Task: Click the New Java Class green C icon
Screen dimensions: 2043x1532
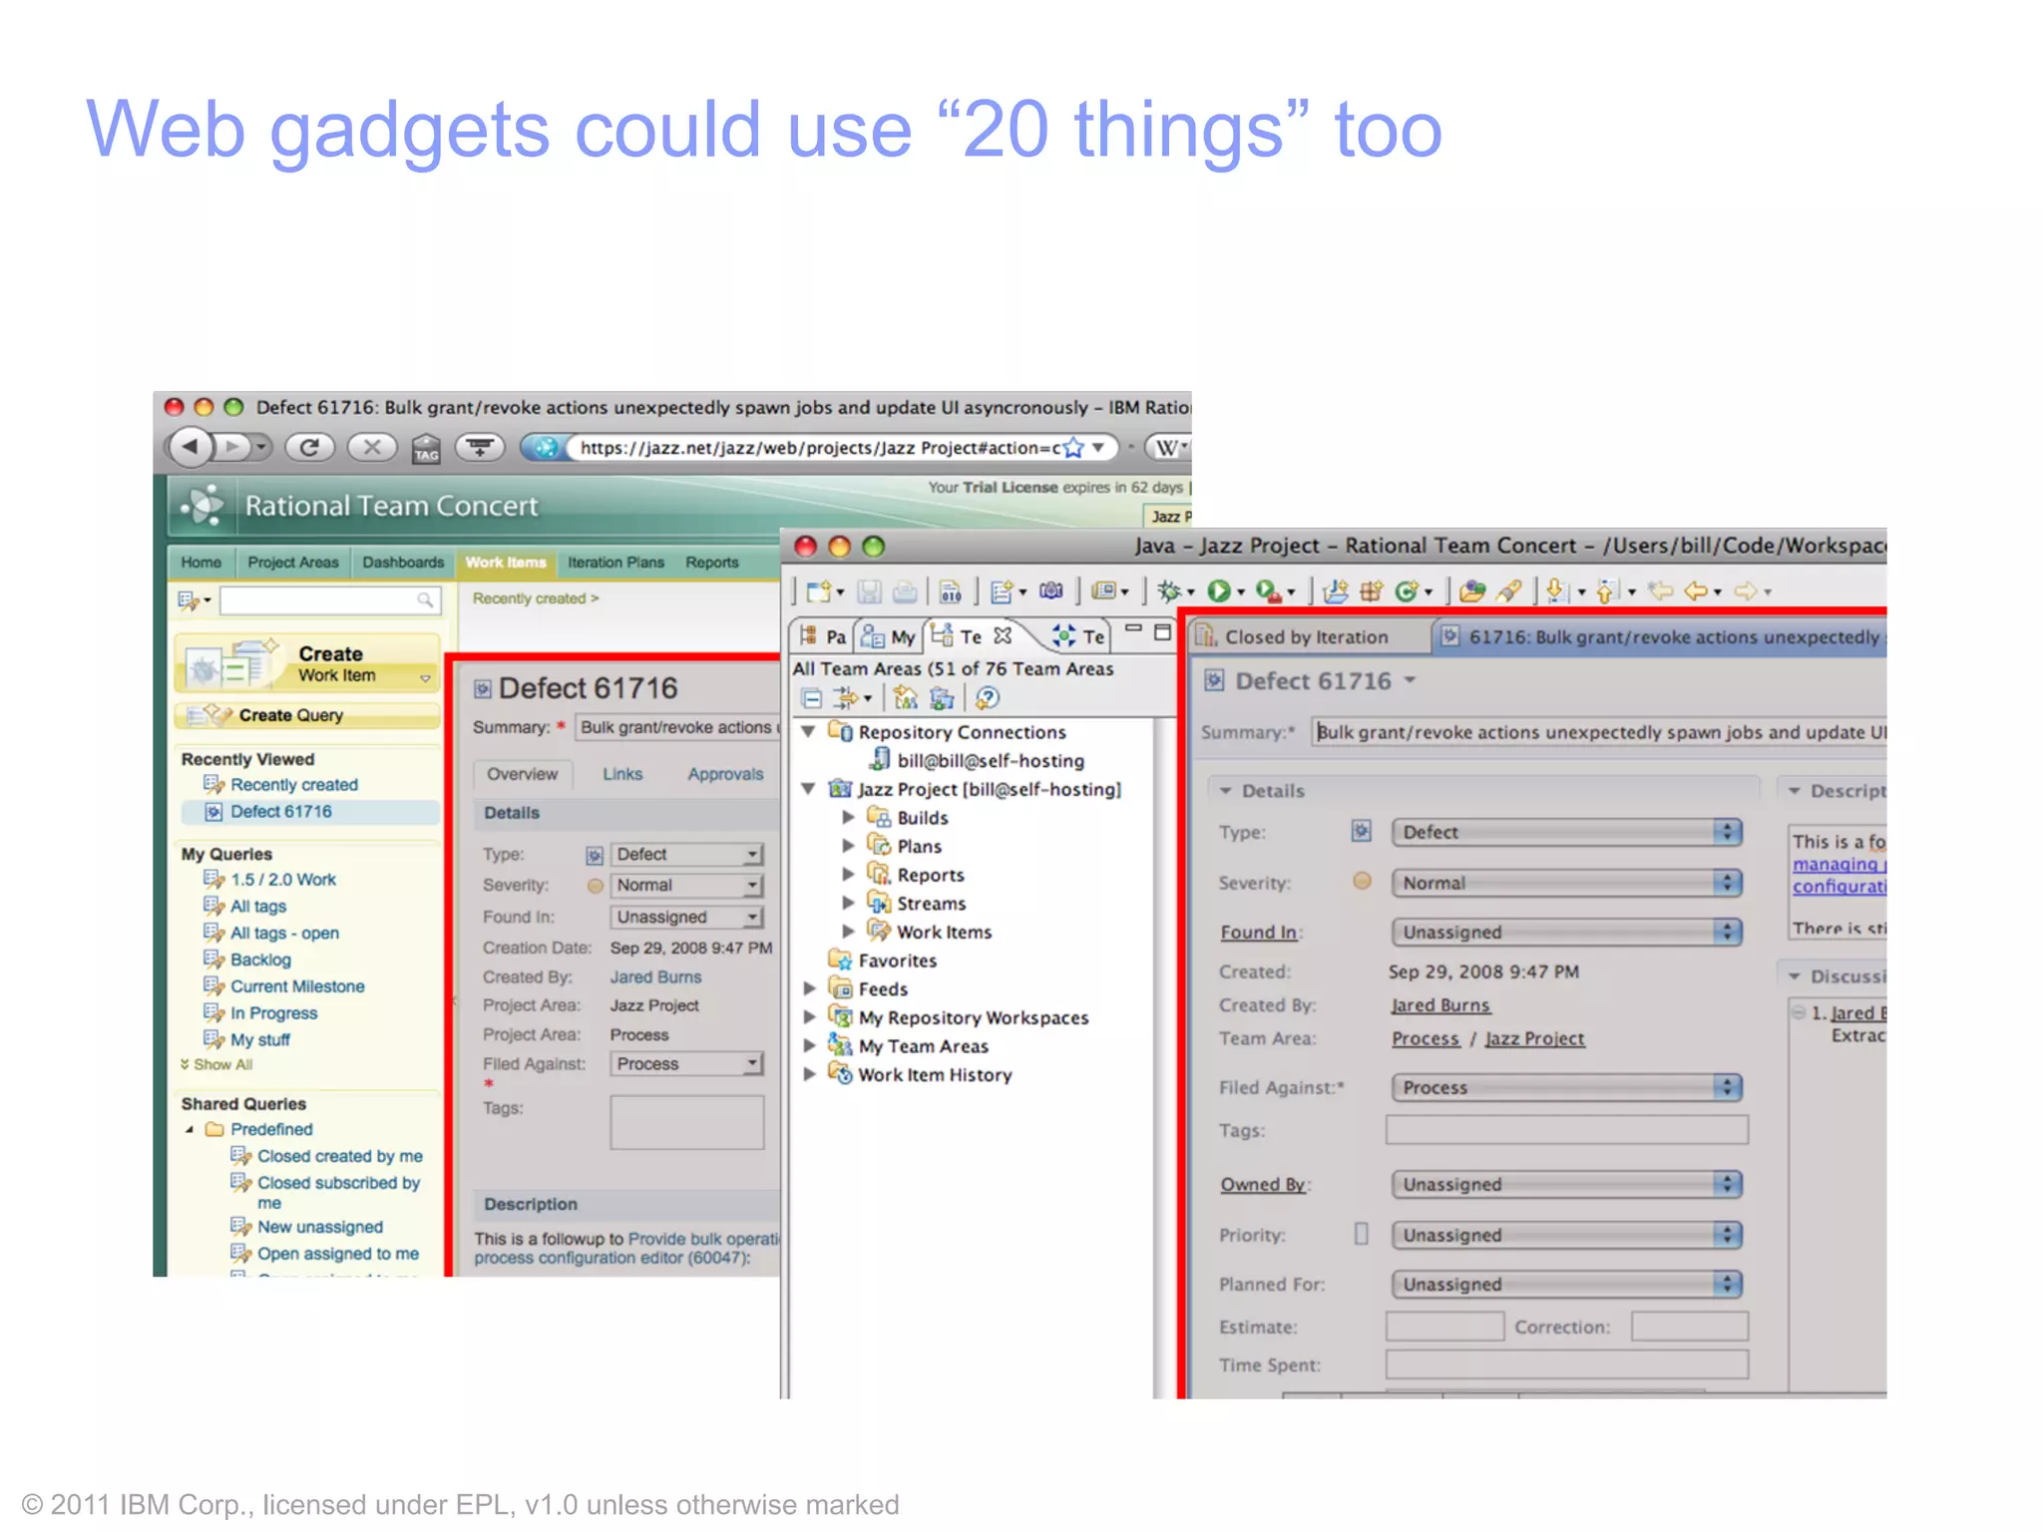Action: [x=1407, y=591]
